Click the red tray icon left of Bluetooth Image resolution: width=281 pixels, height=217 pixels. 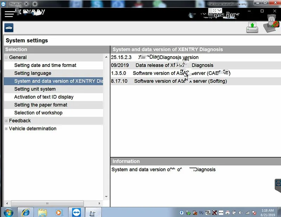coord(195,213)
